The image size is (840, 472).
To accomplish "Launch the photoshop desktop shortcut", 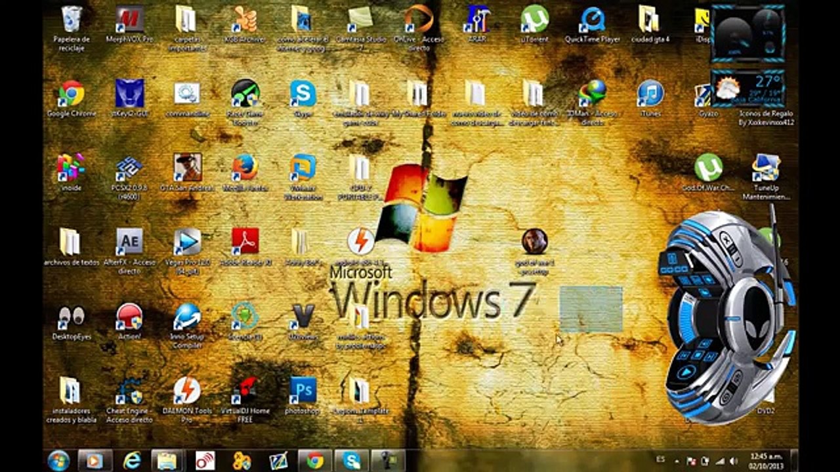I will click(x=303, y=391).
